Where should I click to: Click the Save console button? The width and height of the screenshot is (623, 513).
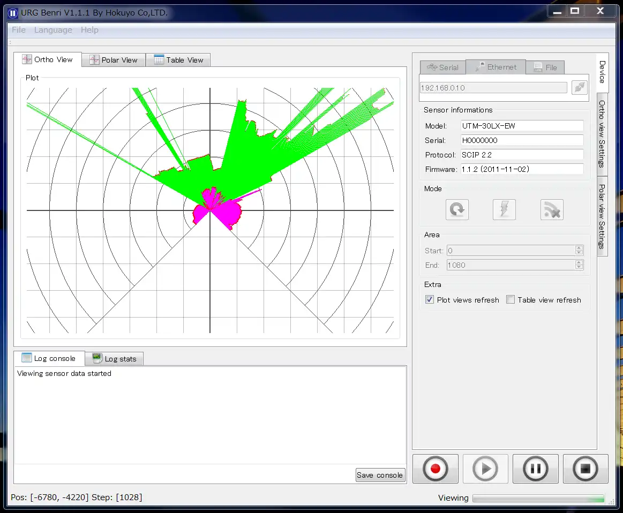click(x=380, y=475)
